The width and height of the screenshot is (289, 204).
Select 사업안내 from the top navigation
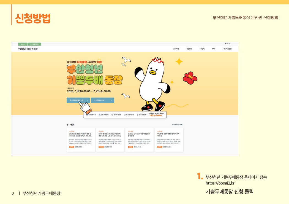click(190, 48)
